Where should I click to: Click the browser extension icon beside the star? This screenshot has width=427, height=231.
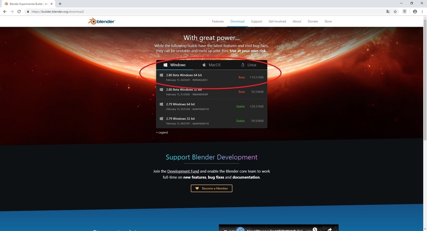click(404, 11)
